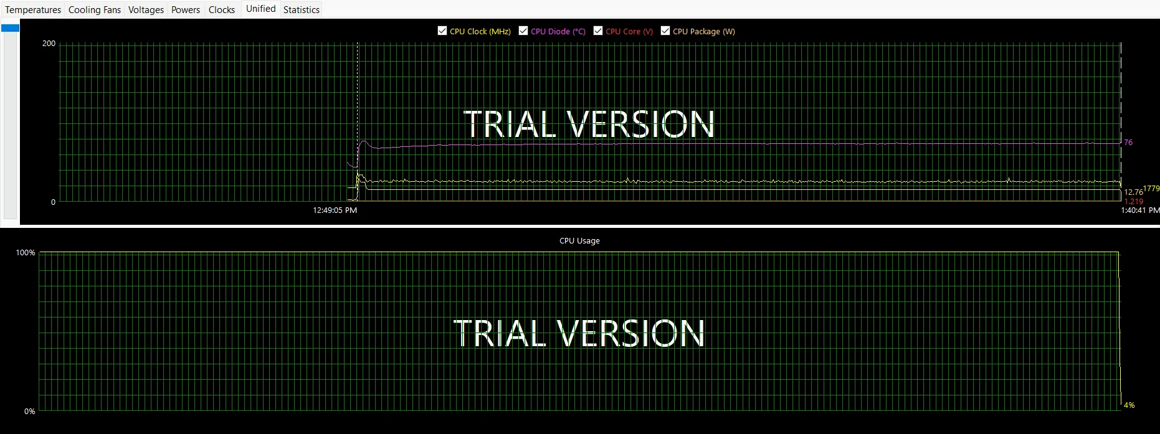
Task: Select the Unified tab
Action: click(x=260, y=9)
